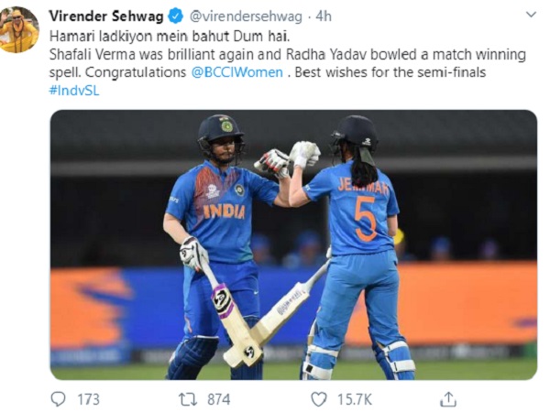
Task: Expand the tweet options chevron
Action: (532, 15)
